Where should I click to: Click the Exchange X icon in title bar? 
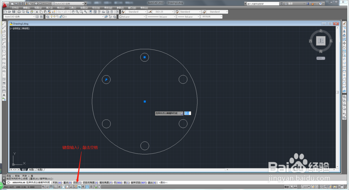pyautogui.click(x=307, y=3)
